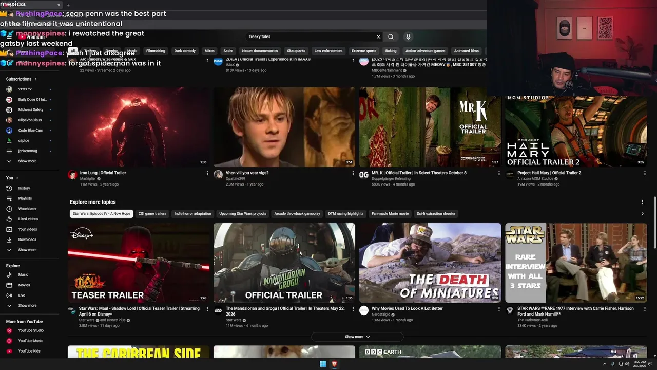Filter by 'Dark comedy' chip
Screen dimensions: 657x370
click(x=185, y=51)
